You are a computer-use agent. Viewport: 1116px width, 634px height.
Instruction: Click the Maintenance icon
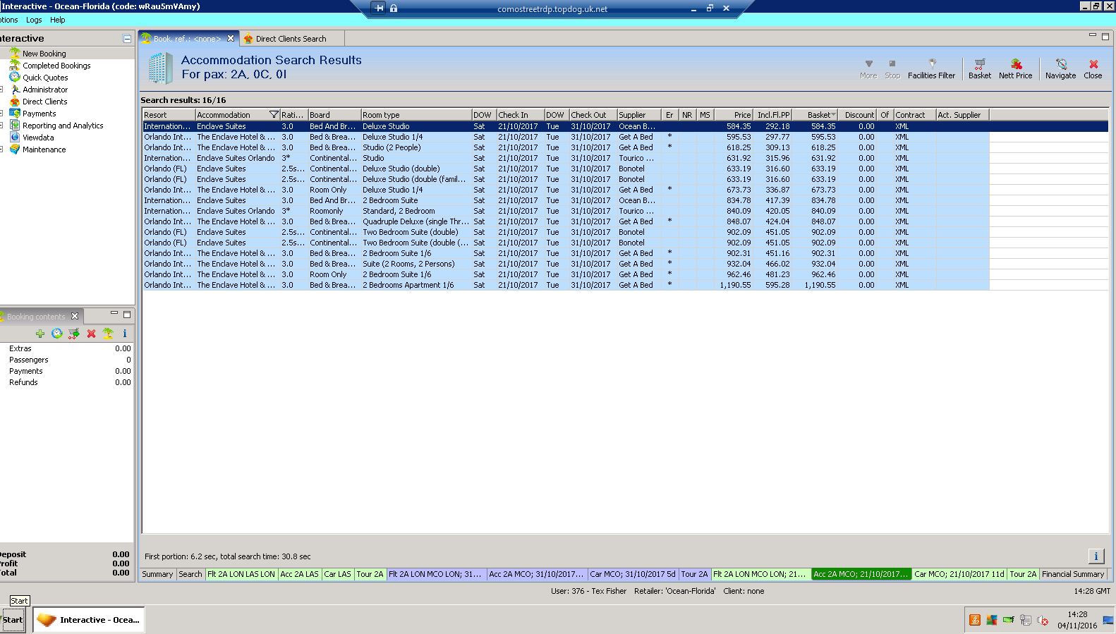pyautogui.click(x=14, y=149)
